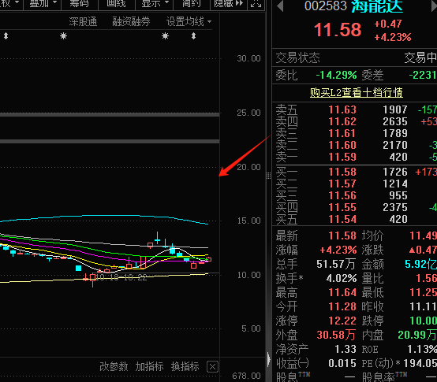Select the 买四 price 11.55

coord(342,207)
